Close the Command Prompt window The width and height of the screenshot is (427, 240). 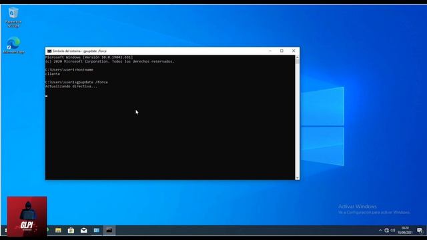pos(294,51)
